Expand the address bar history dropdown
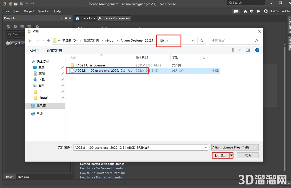Viewport: 291px width, 188px height. click(193, 41)
